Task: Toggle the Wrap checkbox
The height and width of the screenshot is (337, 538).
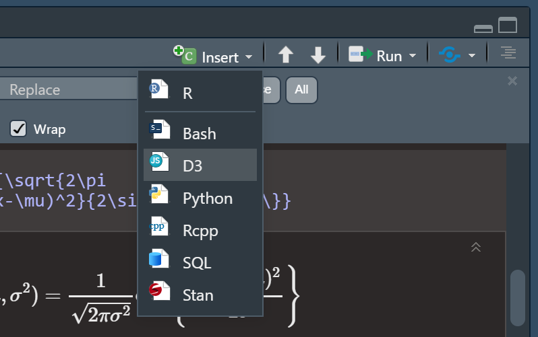Action: 18,128
